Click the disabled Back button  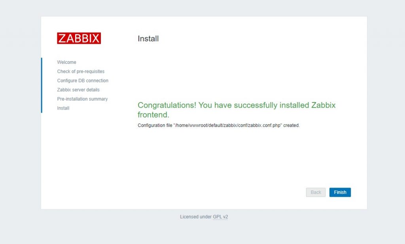coord(316,192)
